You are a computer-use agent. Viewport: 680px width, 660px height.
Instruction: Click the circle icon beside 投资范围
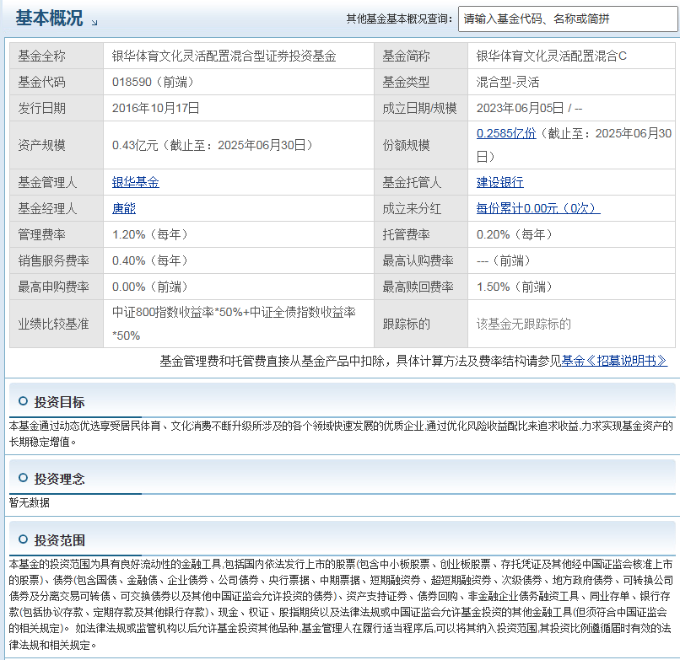pyautogui.click(x=24, y=539)
